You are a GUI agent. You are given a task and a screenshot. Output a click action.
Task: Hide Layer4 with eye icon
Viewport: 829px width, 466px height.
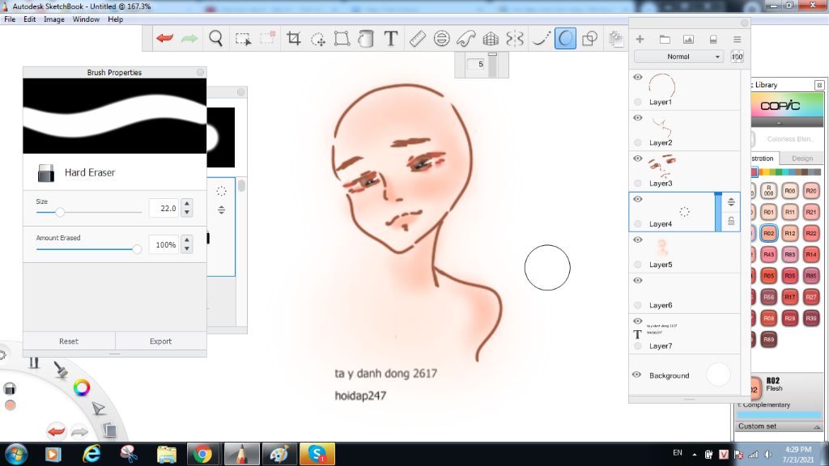638,199
